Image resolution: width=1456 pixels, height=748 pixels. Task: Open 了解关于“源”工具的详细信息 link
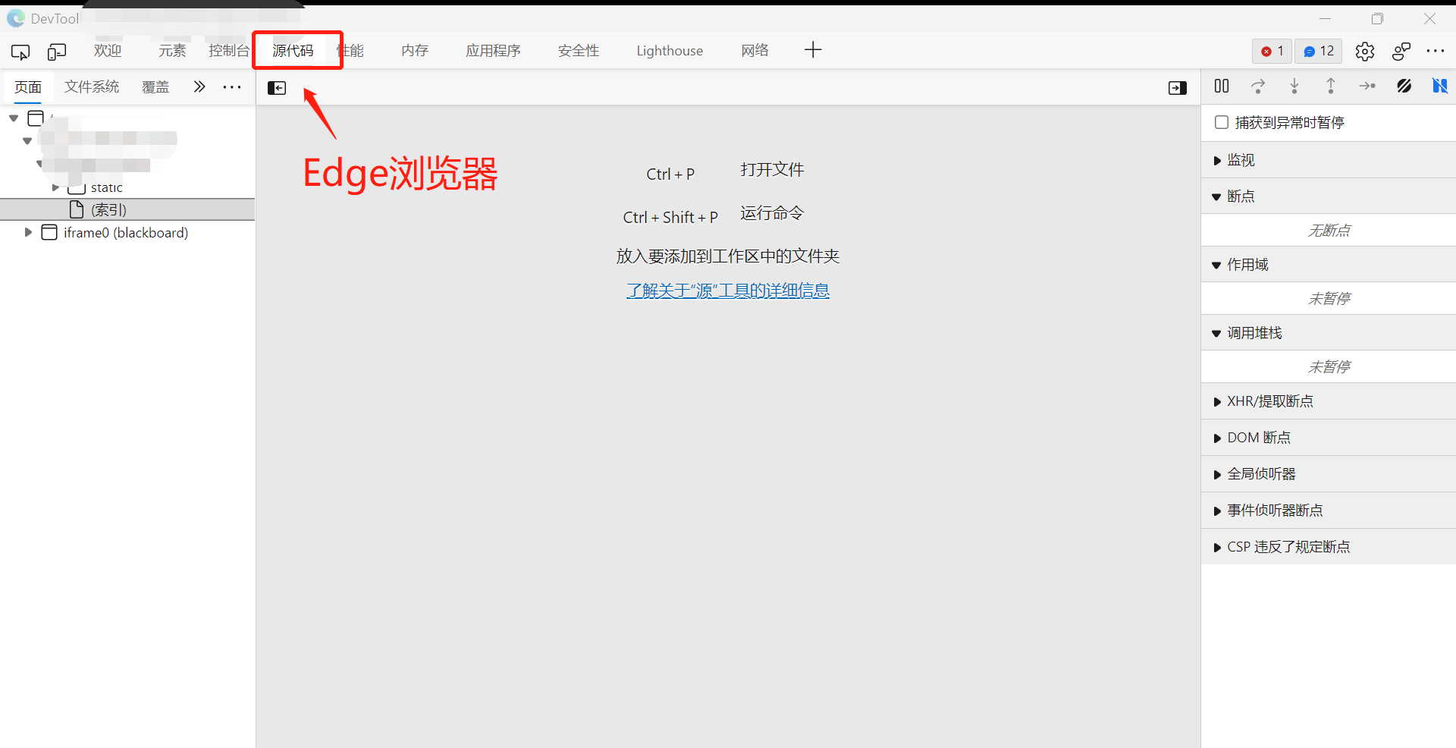(x=728, y=291)
